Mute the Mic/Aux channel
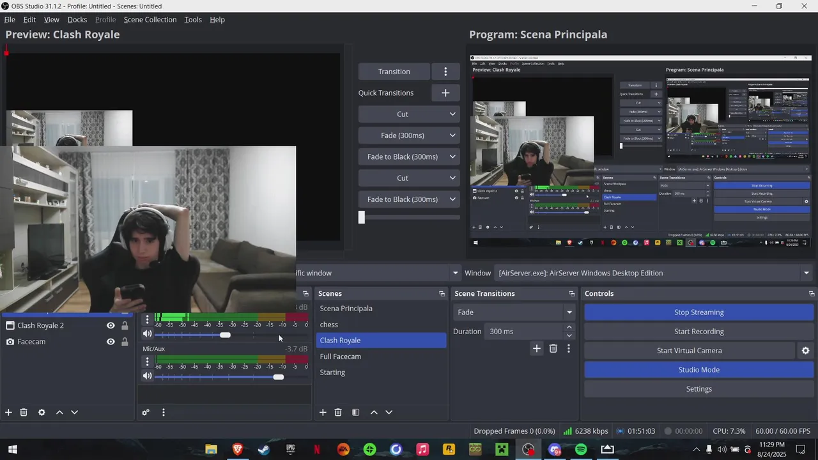Viewport: 818px width, 460px height. coord(148,376)
